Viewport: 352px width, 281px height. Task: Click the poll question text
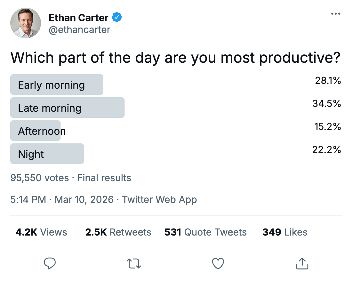(x=175, y=58)
